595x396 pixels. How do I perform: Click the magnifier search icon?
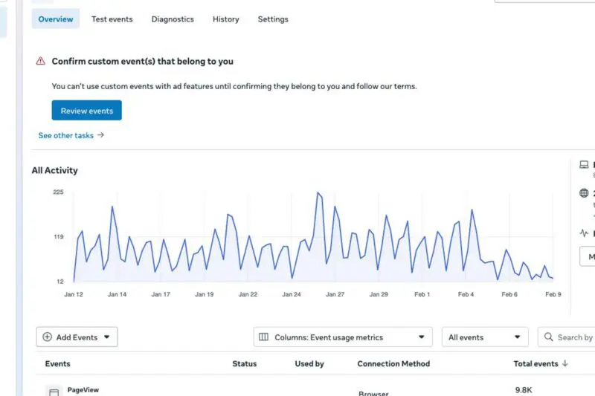(548, 337)
